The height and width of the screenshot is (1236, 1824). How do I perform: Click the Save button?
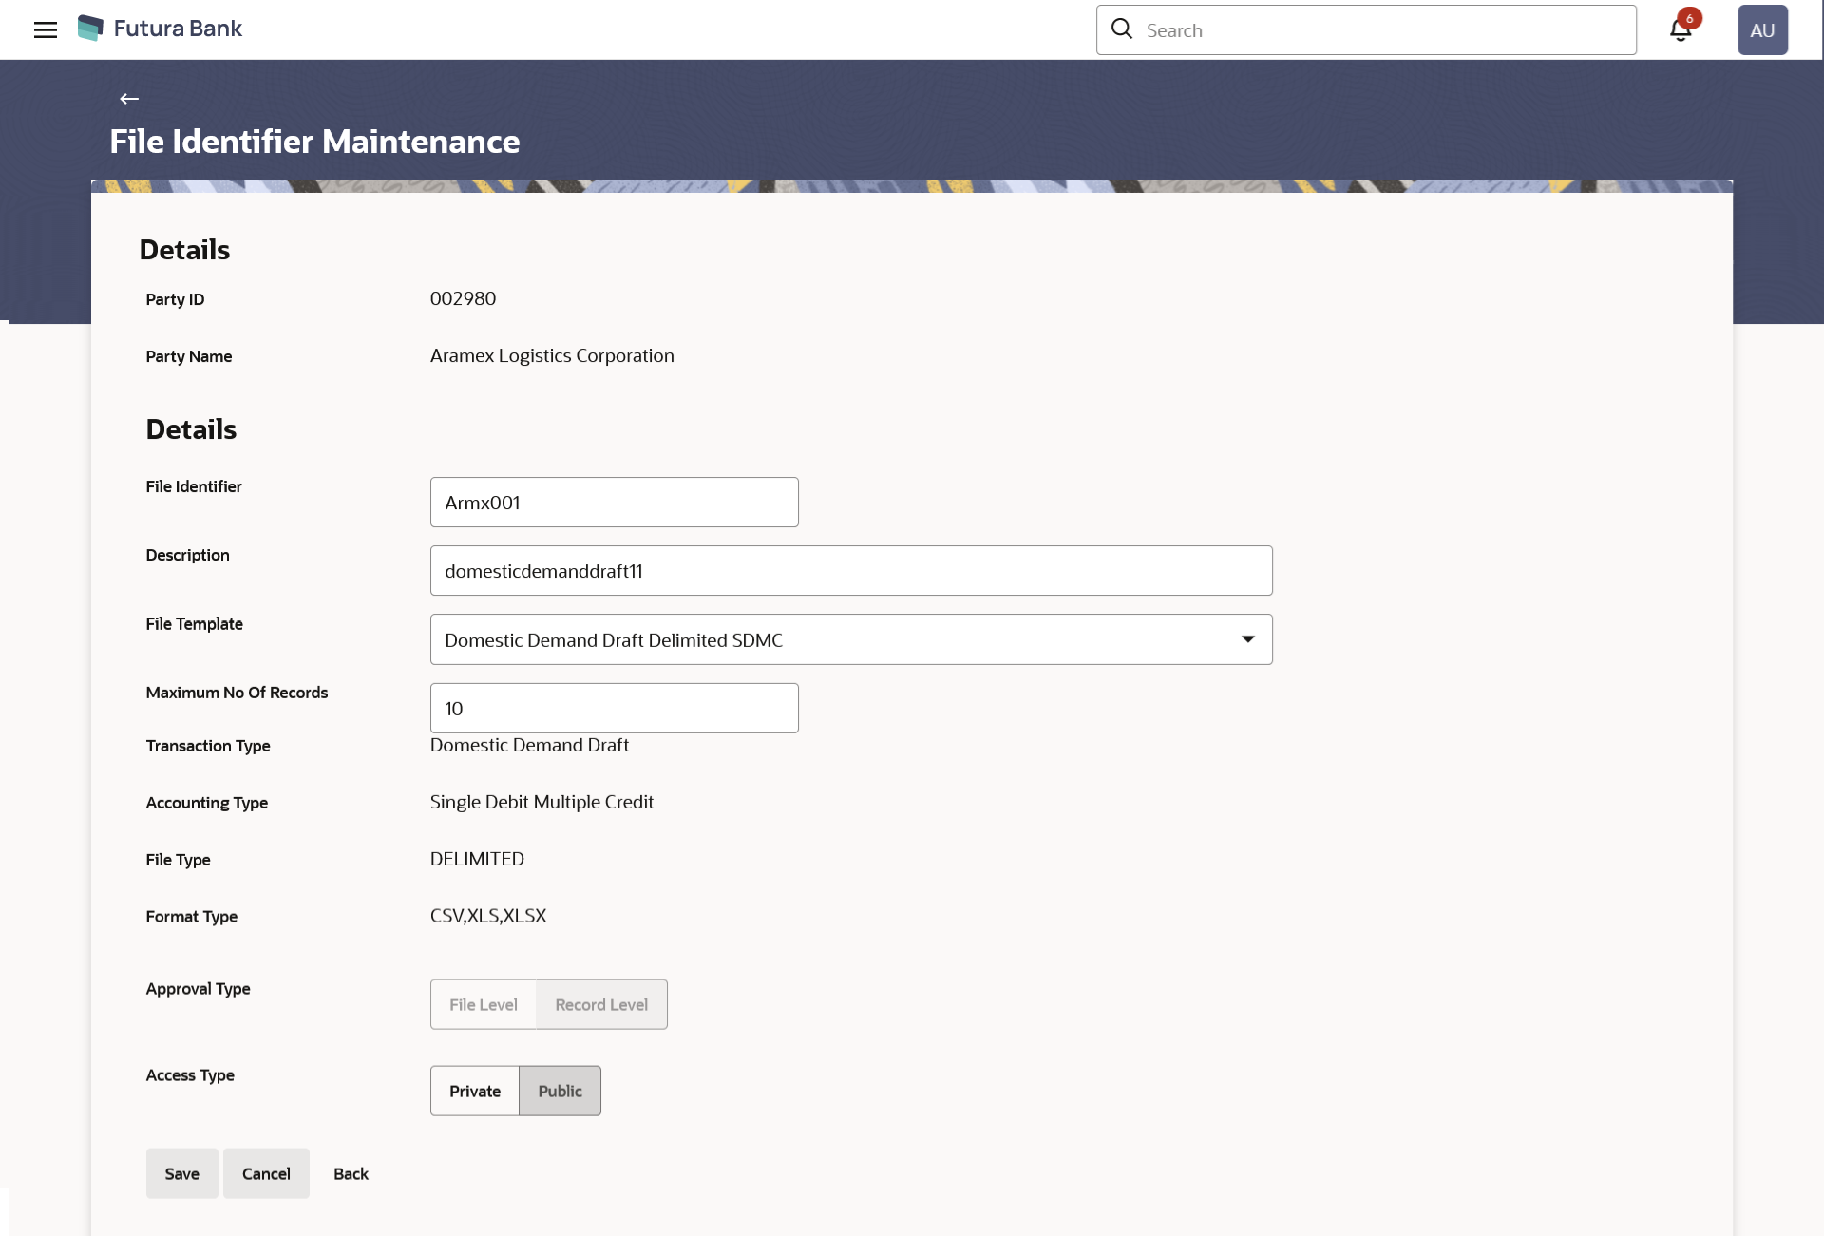pos(181,1173)
